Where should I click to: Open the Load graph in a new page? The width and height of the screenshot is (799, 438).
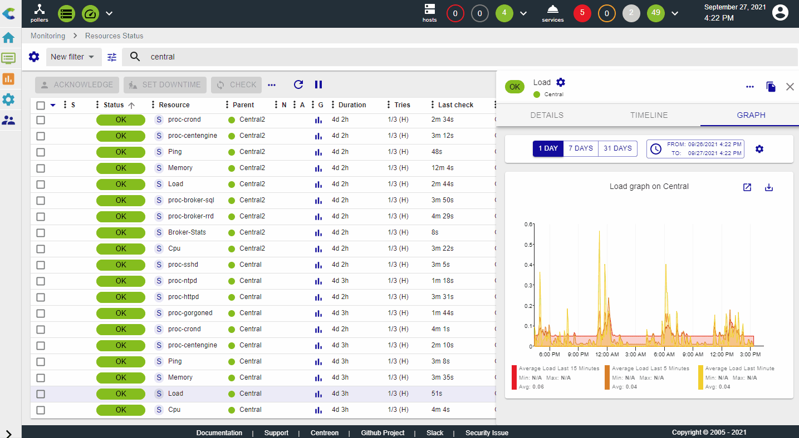point(747,187)
